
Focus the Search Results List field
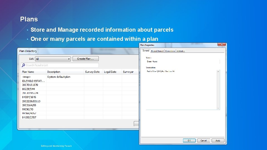pyautogui.click(x=60, y=65)
